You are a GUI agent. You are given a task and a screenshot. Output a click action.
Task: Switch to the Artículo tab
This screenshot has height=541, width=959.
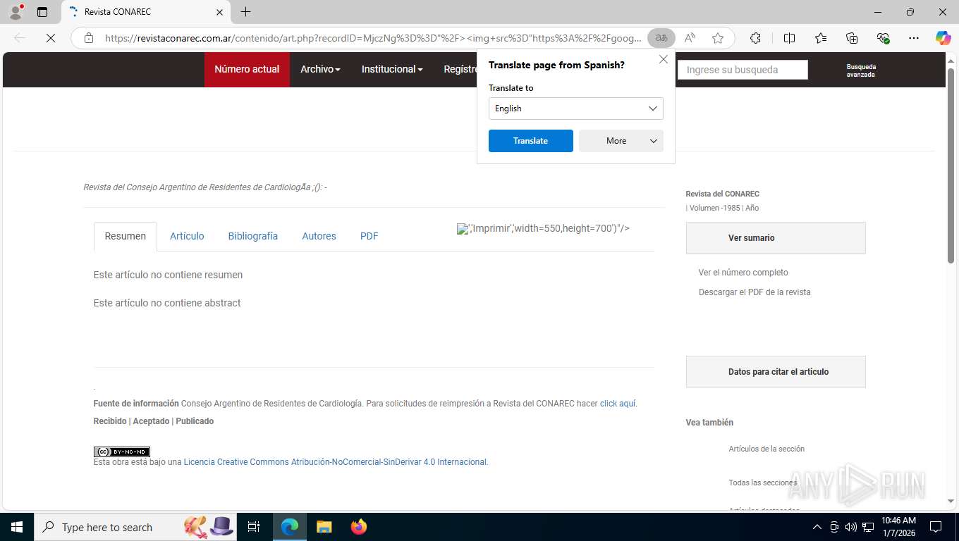(187, 236)
